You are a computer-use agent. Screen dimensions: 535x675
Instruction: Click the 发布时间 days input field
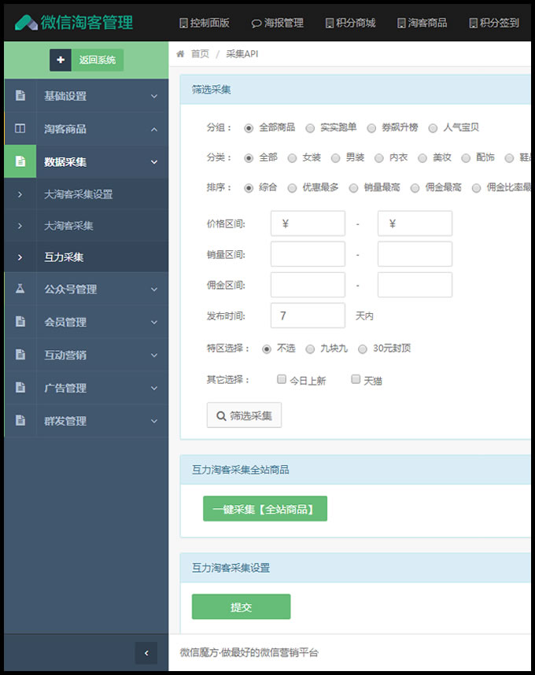pyautogui.click(x=308, y=315)
